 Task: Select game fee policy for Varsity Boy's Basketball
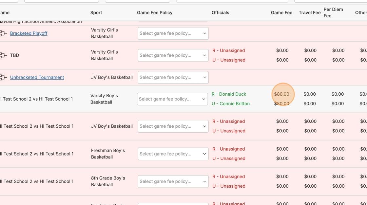172,99
